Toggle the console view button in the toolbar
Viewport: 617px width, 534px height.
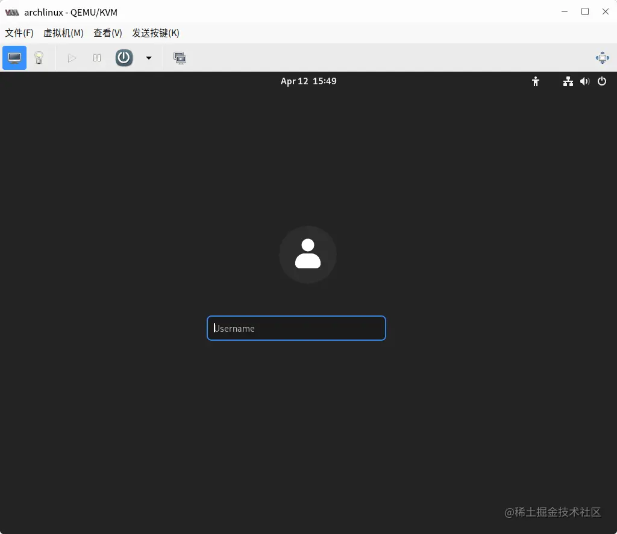[x=14, y=58]
